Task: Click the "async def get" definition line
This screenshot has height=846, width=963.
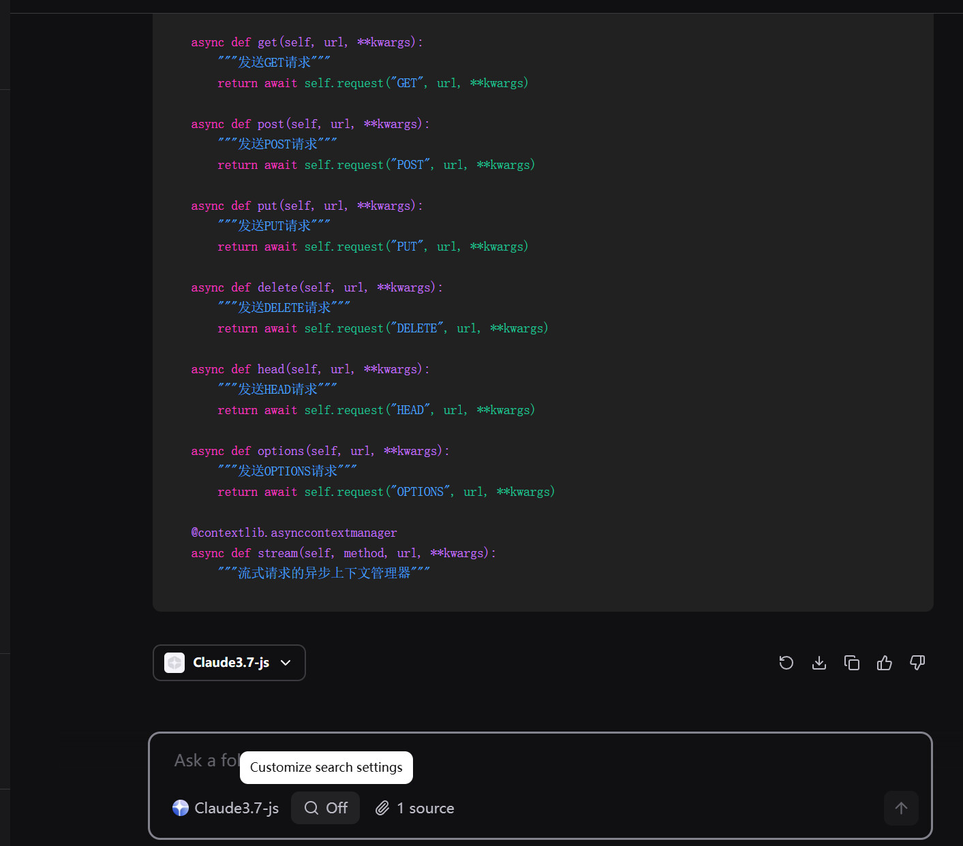Action: point(307,42)
